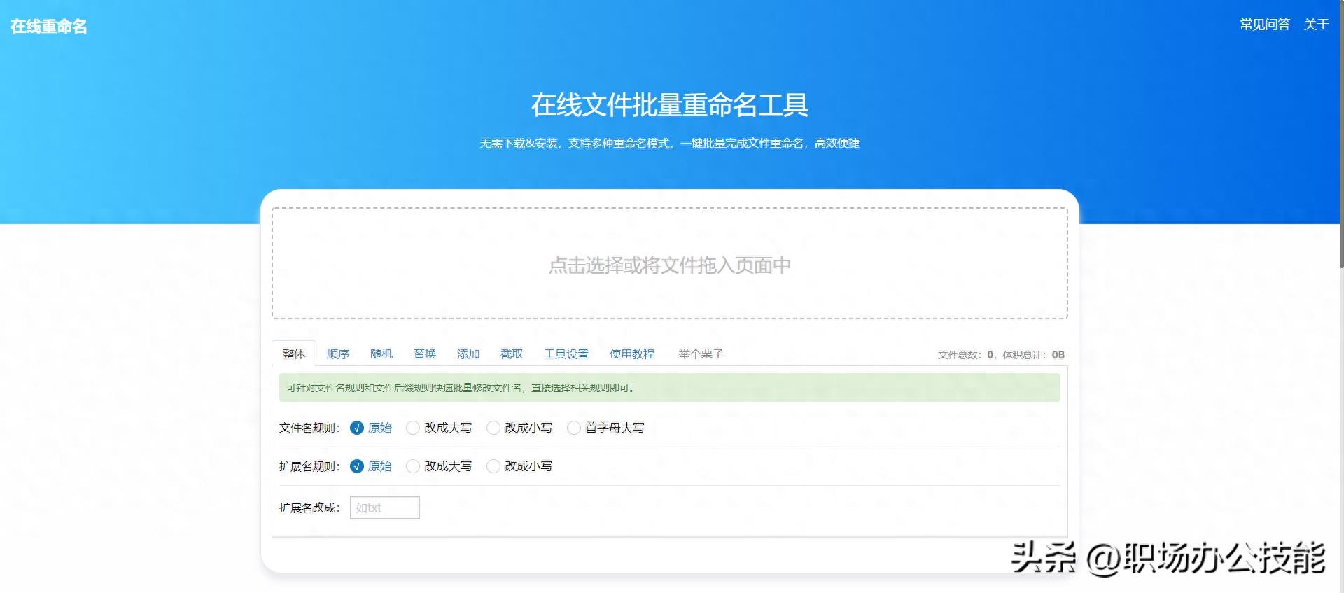Select 改成大写 for 文件名规则
1344x593 pixels.
tap(413, 428)
